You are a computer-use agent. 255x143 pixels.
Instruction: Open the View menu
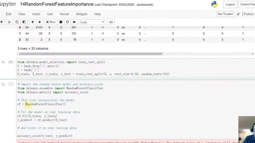click(22, 14)
